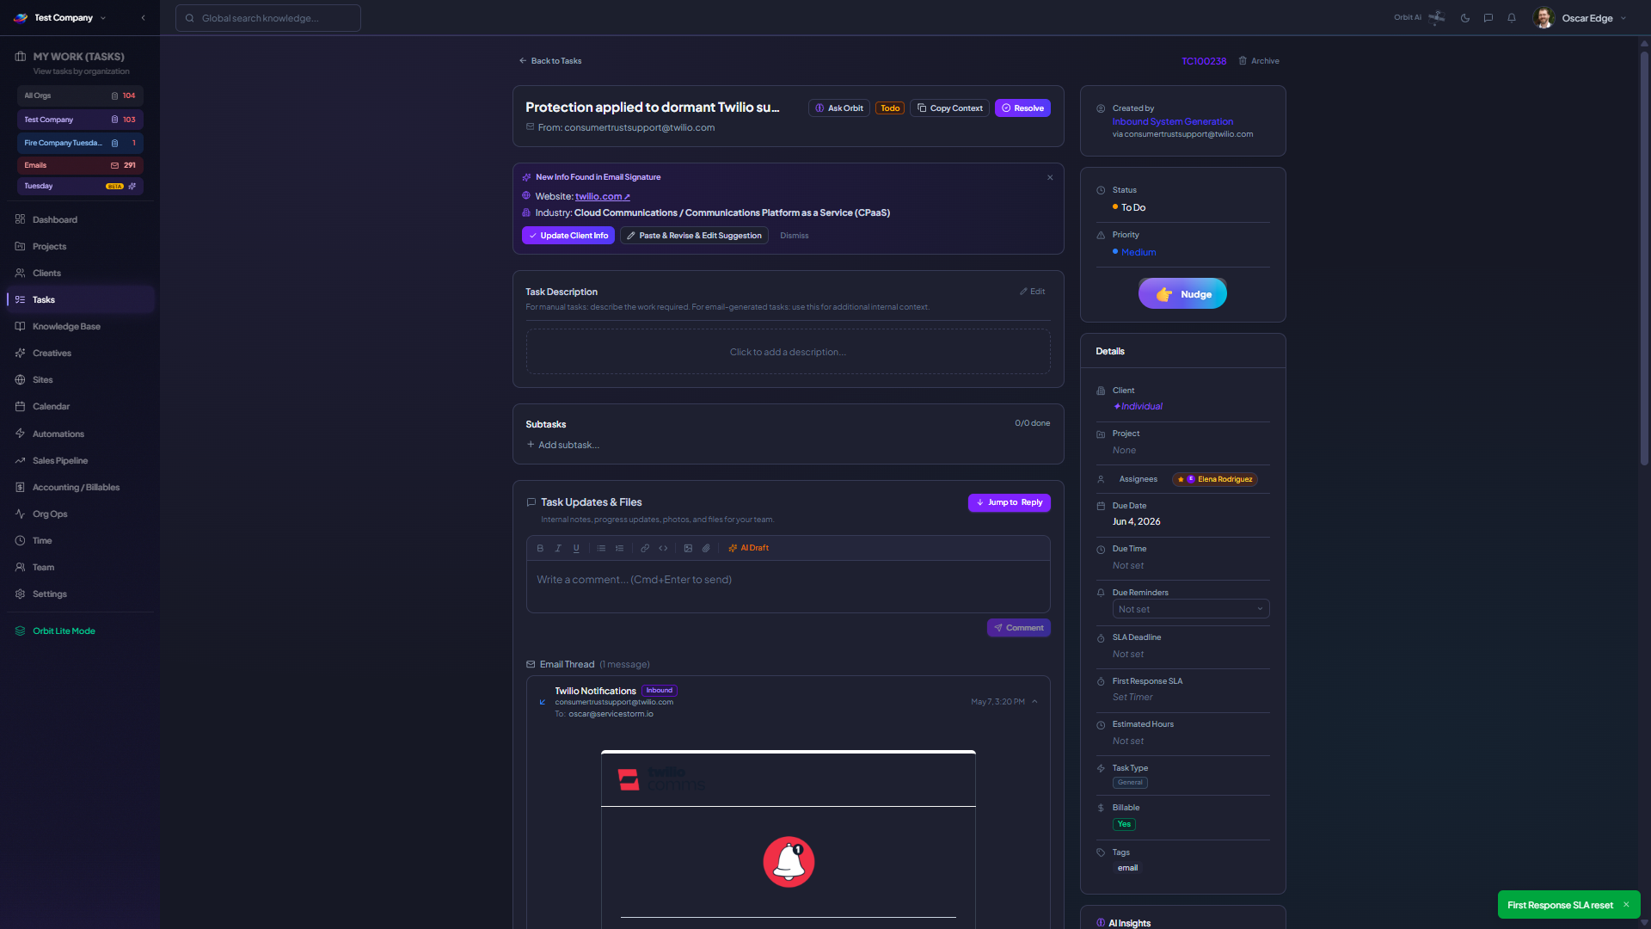Set the First Response SLA timer
Image resolution: width=1651 pixels, height=929 pixels.
(1132, 697)
